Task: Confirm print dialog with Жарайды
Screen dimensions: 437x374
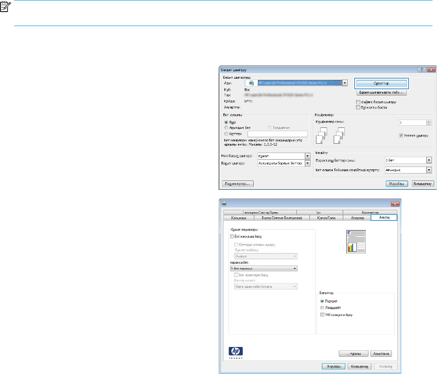Action: click(397, 184)
